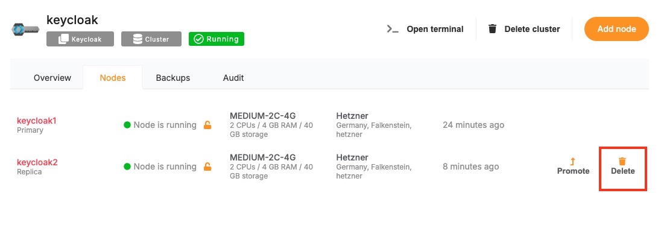Viewport: 658px width, 228px height.
Task: Click the Keycloak type badge
Action: 80,39
